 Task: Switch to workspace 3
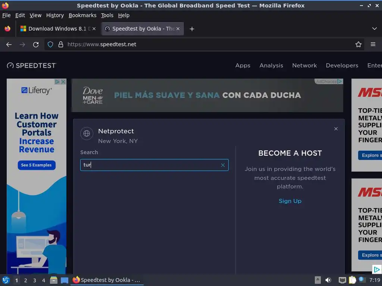click(35, 280)
